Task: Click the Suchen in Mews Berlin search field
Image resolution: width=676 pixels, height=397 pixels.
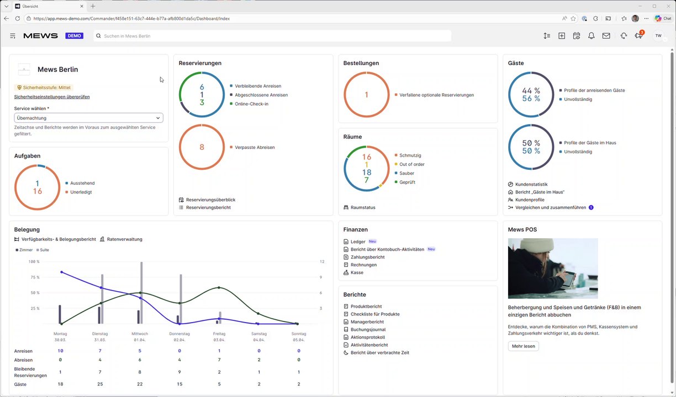Action: pos(272,36)
